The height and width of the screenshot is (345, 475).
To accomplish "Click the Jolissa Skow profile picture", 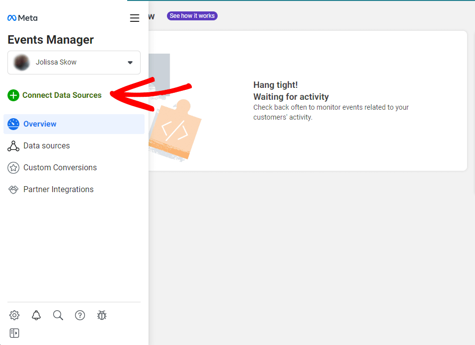I will (22, 62).
